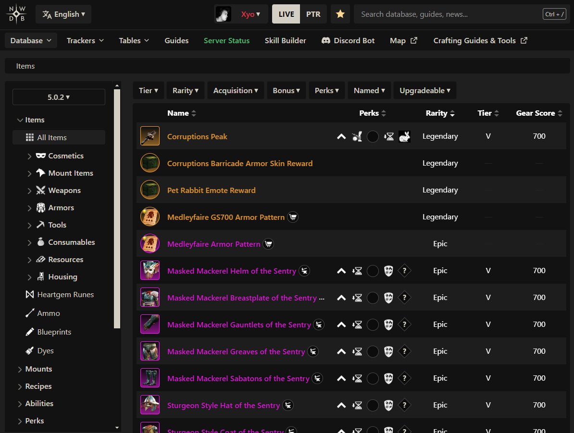Click the Masked Mackerel Helm item icon
The width and height of the screenshot is (574, 433).
pos(150,270)
